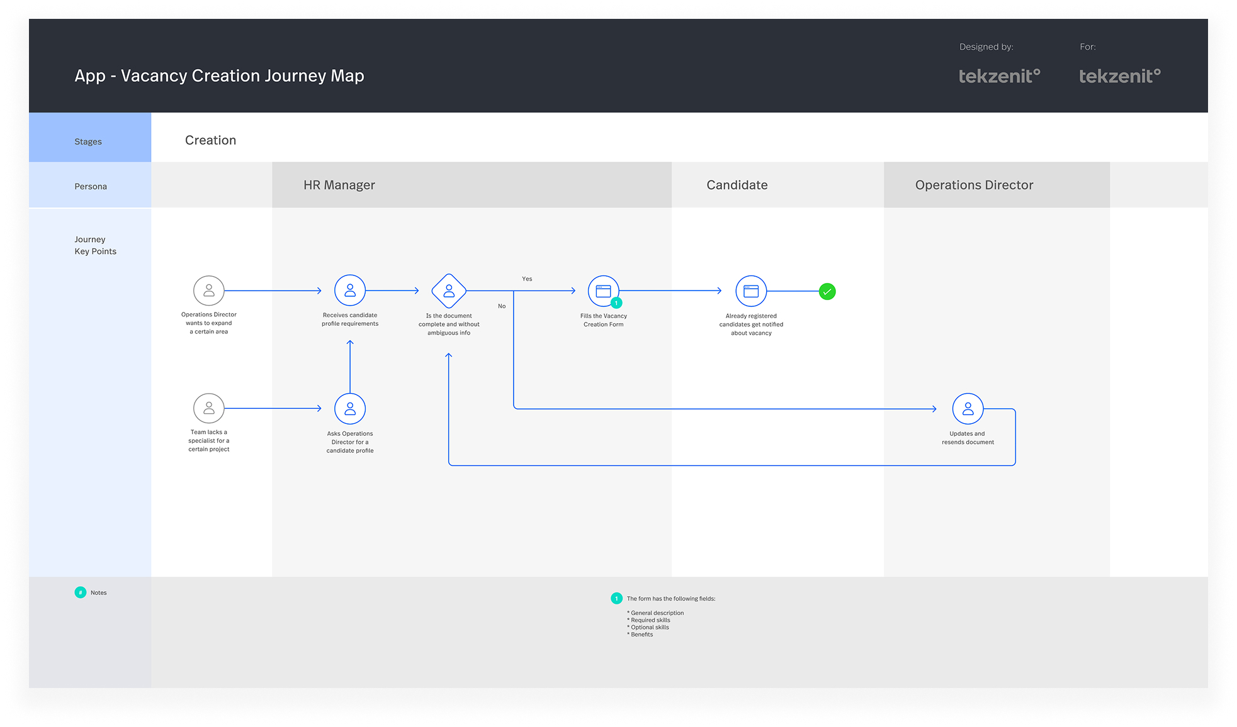Click 'Asks Operations Director for a candidate profile' caption
The height and width of the screenshot is (727, 1237).
tap(350, 442)
